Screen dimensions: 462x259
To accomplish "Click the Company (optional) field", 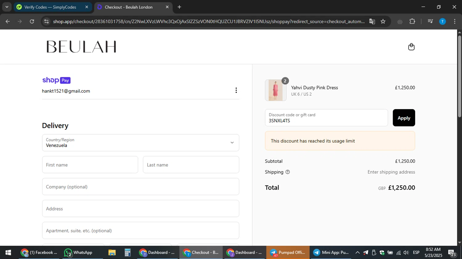I will pyautogui.click(x=140, y=186).
